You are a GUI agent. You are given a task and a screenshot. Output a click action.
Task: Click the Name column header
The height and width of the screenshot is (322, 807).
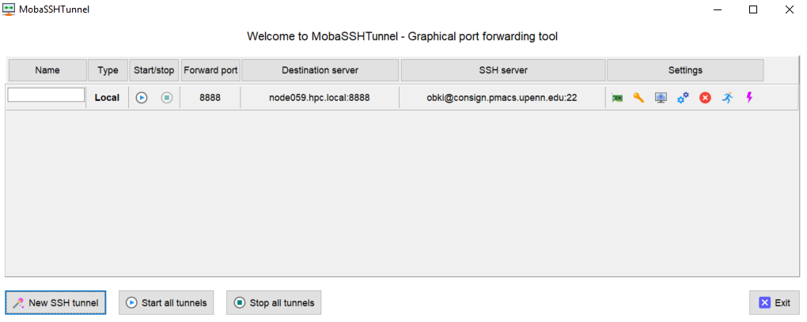(x=47, y=70)
